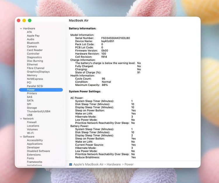Select Wi-Fi in the sidebar
This screenshot has height=183, width=219.
pyautogui.click(x=30, y=133)
